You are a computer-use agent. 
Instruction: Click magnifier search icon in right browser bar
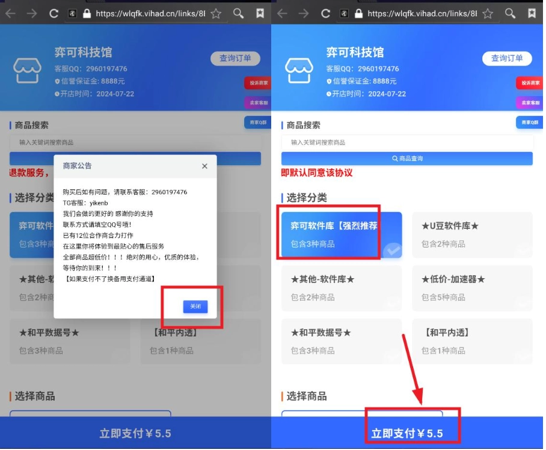tap(509, 13)
